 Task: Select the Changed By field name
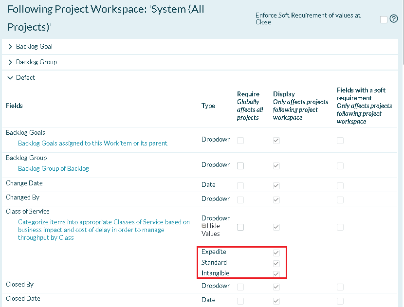22,197
